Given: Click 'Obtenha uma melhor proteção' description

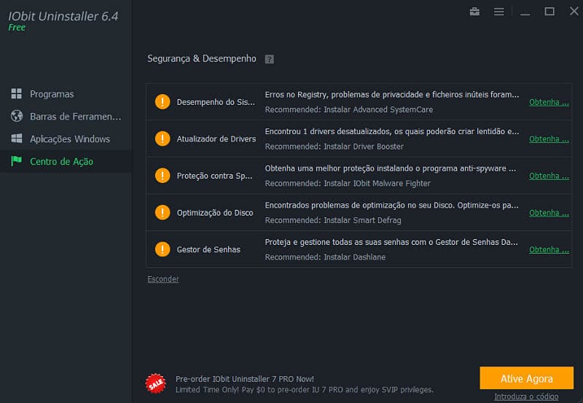Looking at the screenshot, I should pyautogui.click(x=391, y=168).
